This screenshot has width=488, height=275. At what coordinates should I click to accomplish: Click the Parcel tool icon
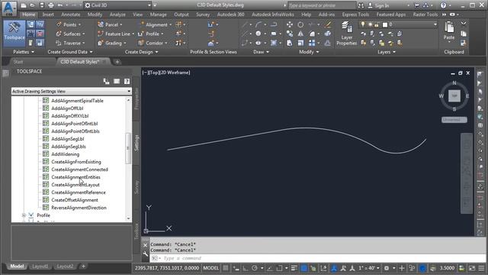point(101,24)
